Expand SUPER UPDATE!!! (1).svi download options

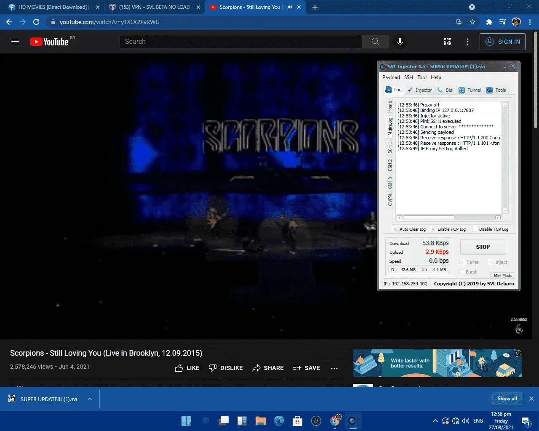pyautogui.click(x=89, y=399)
